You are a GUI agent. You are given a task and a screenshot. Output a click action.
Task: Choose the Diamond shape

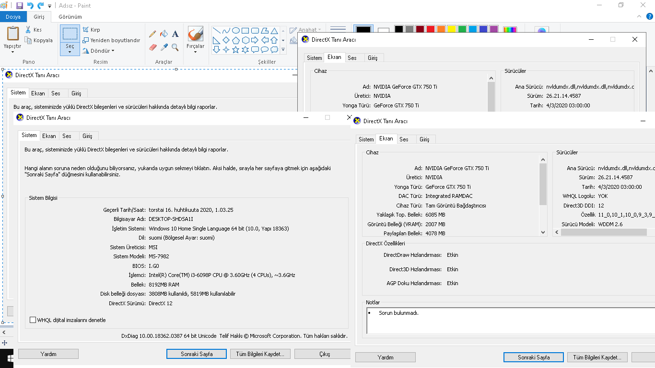click(x=226, y=40)
